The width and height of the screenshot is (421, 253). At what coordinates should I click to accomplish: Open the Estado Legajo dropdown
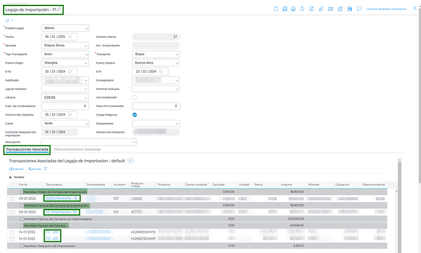(65, 28)
